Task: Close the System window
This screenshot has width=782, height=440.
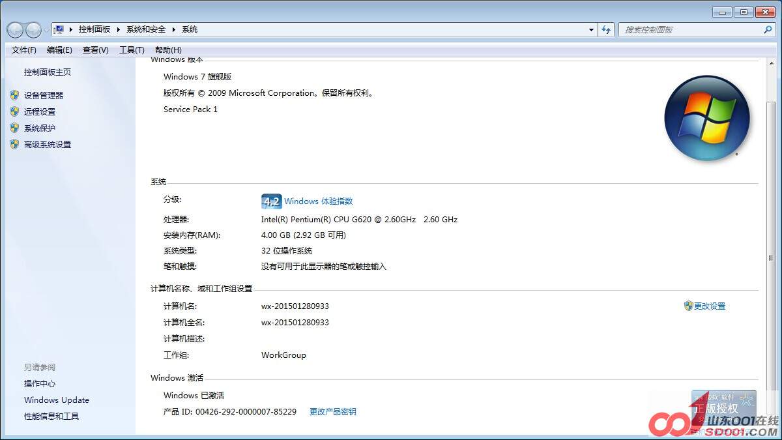Action: [764, 12]
